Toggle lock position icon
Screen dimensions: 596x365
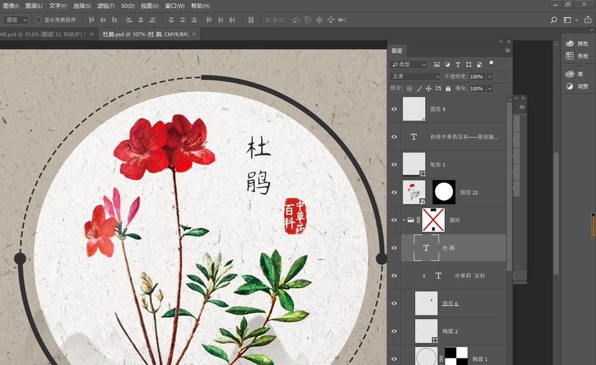(x=428, y=89)
